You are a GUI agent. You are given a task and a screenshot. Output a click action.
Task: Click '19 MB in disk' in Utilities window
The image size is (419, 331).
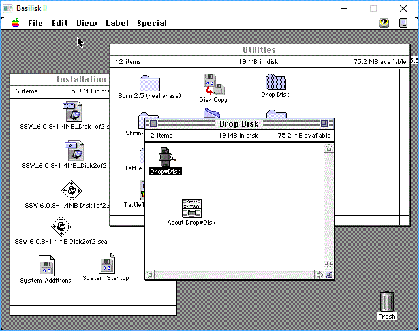coord(258,62)
